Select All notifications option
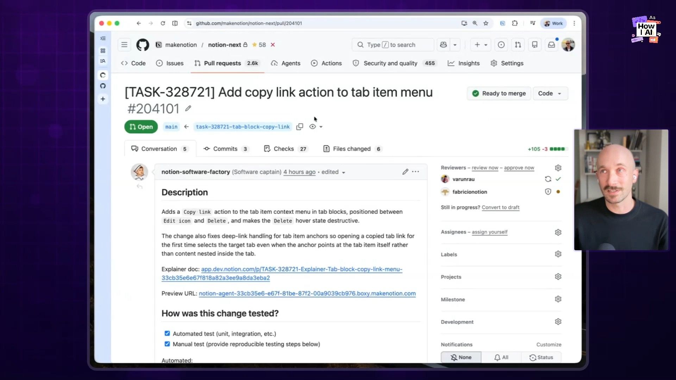The height and width of the screenshot is (380, 676). click(x=501, y=357)
